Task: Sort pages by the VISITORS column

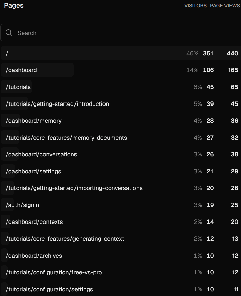Action: coord(195,6)
